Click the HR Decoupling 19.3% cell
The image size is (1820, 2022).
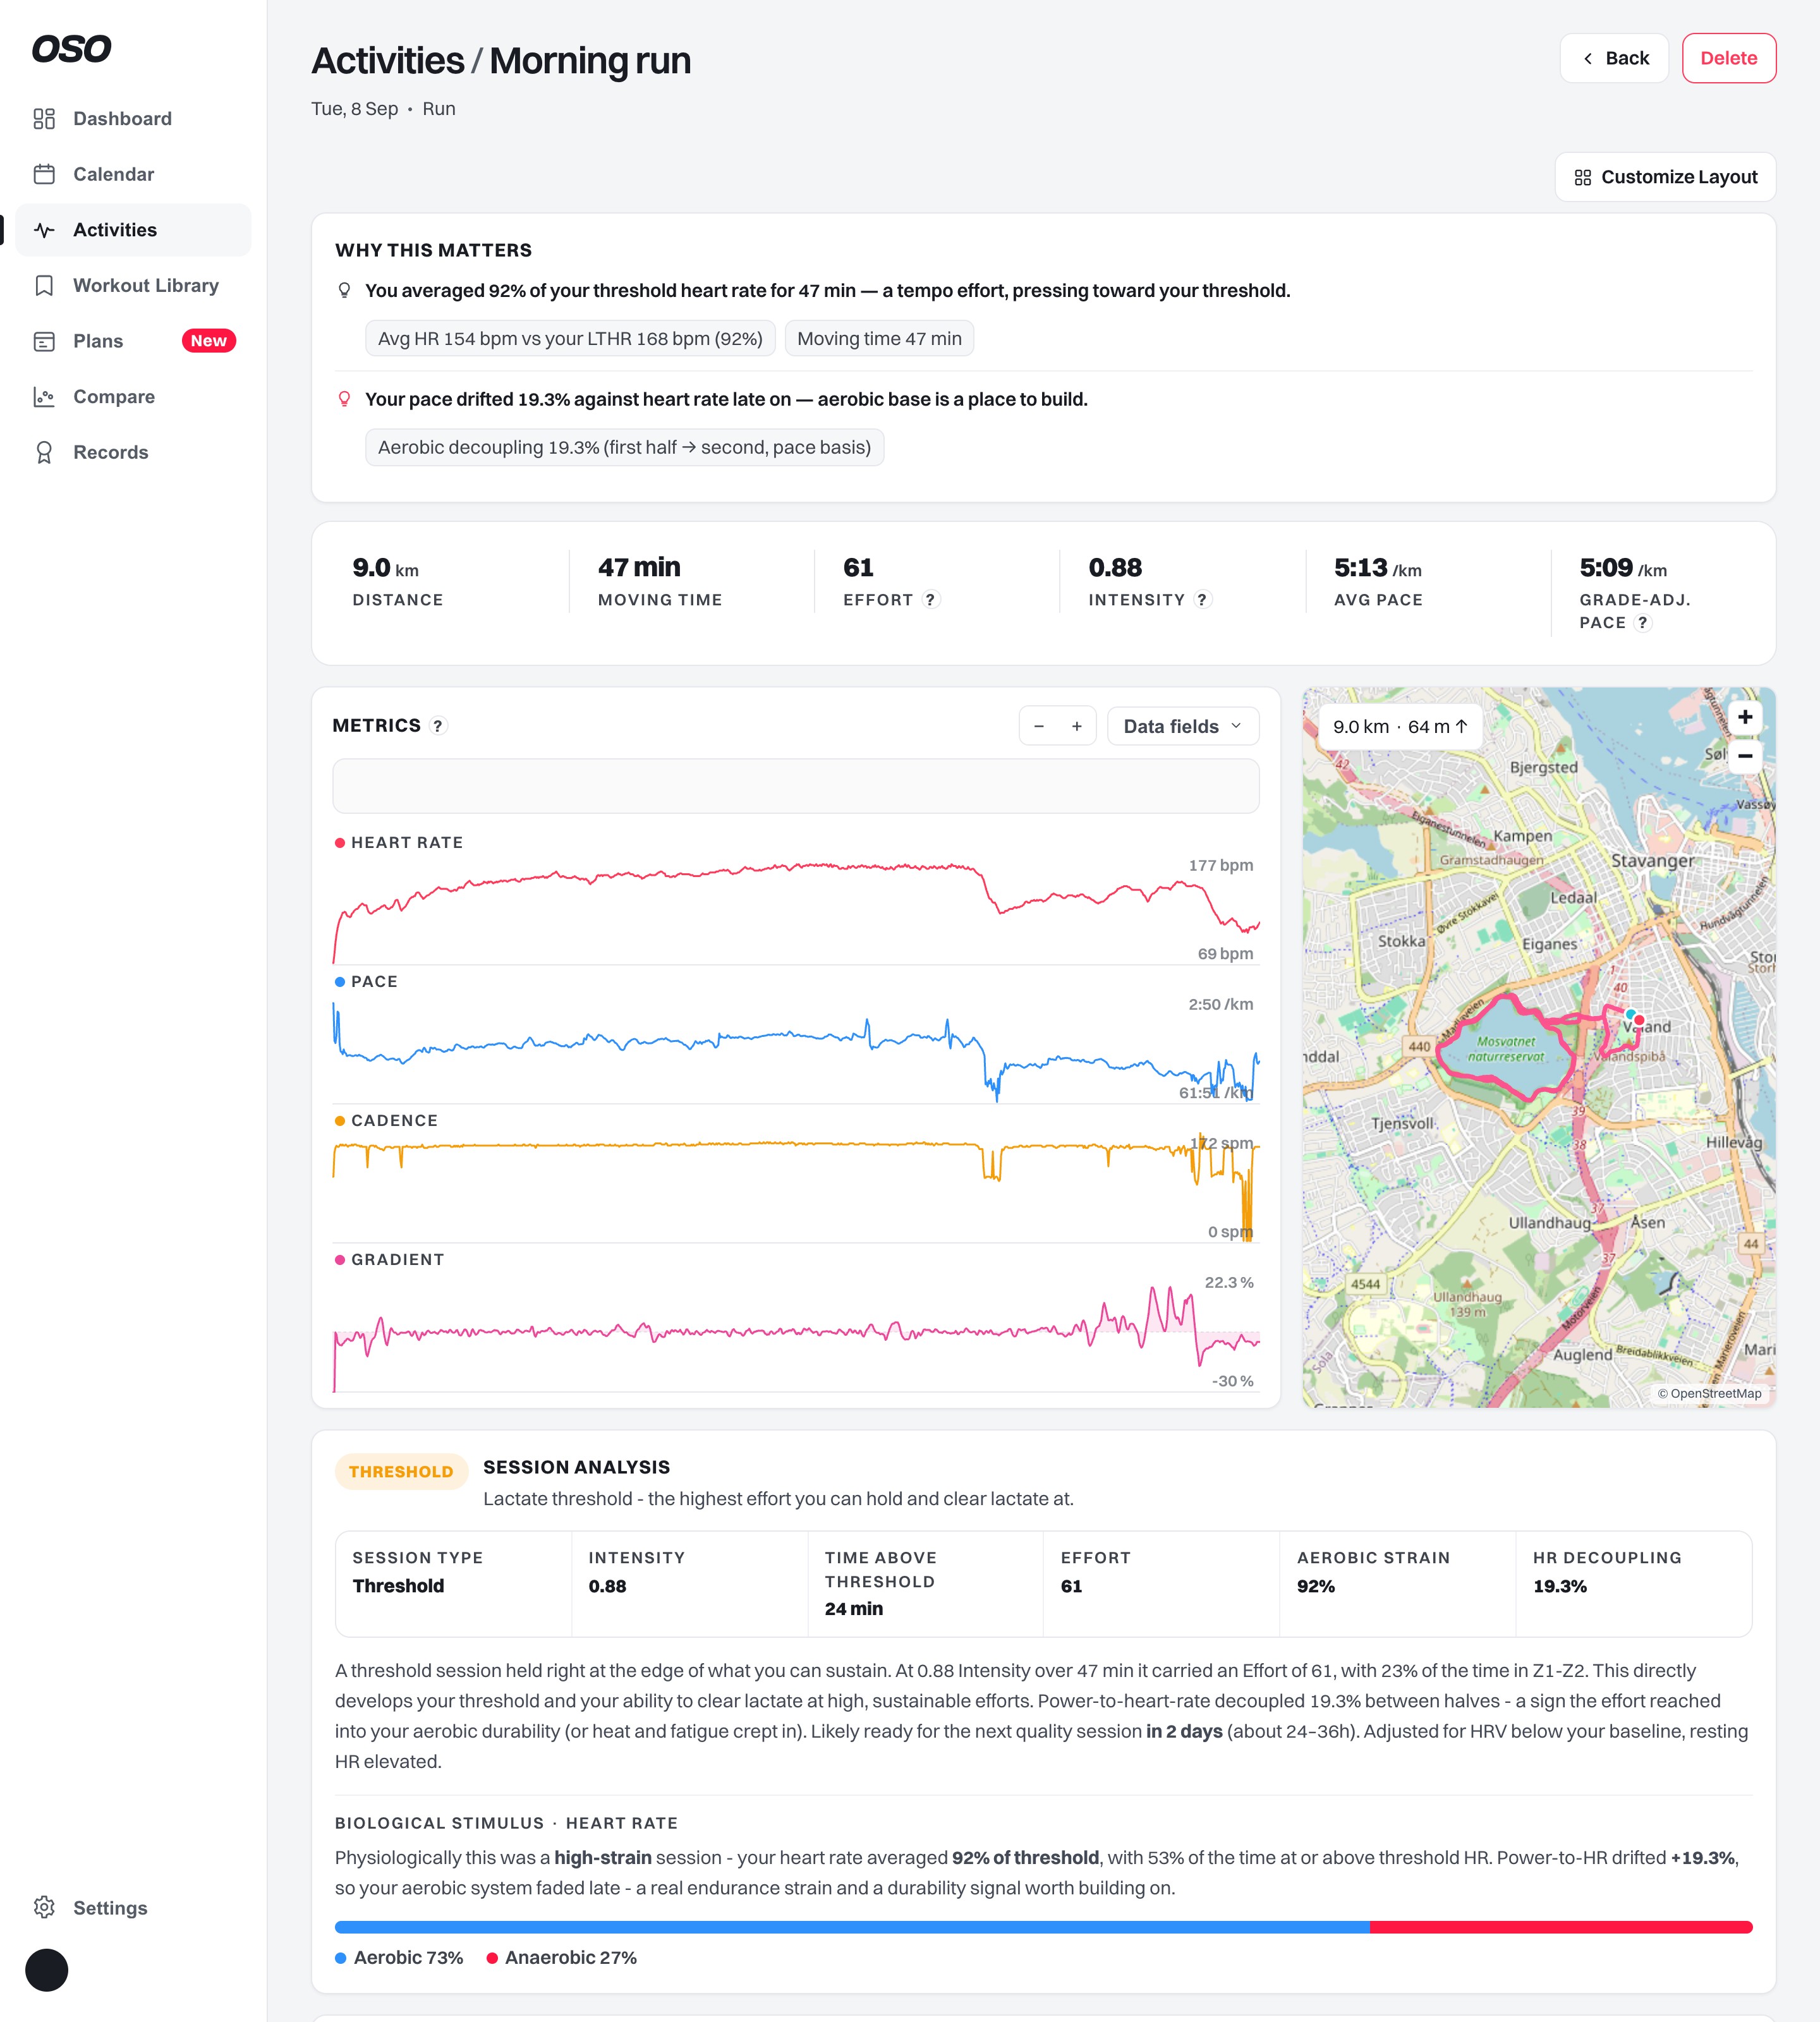(x=1633, y=1583)
